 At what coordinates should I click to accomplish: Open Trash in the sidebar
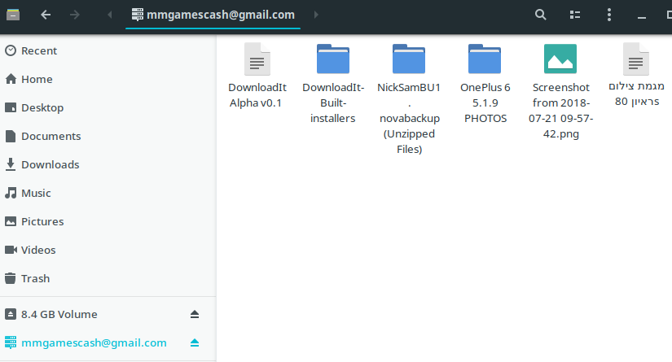[x=108, y=278]
